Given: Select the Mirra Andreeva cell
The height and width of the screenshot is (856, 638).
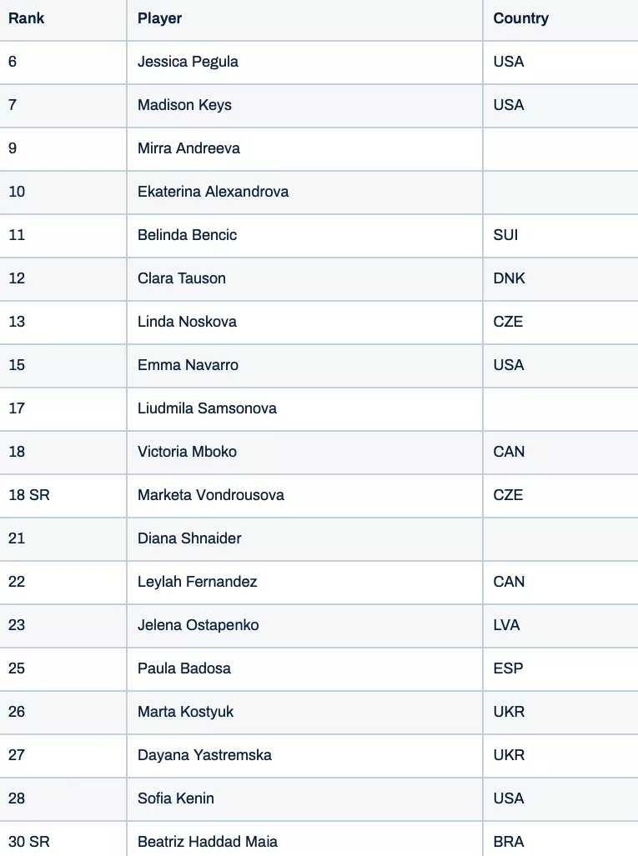Looking at the screenshot, I should [188, 148].
